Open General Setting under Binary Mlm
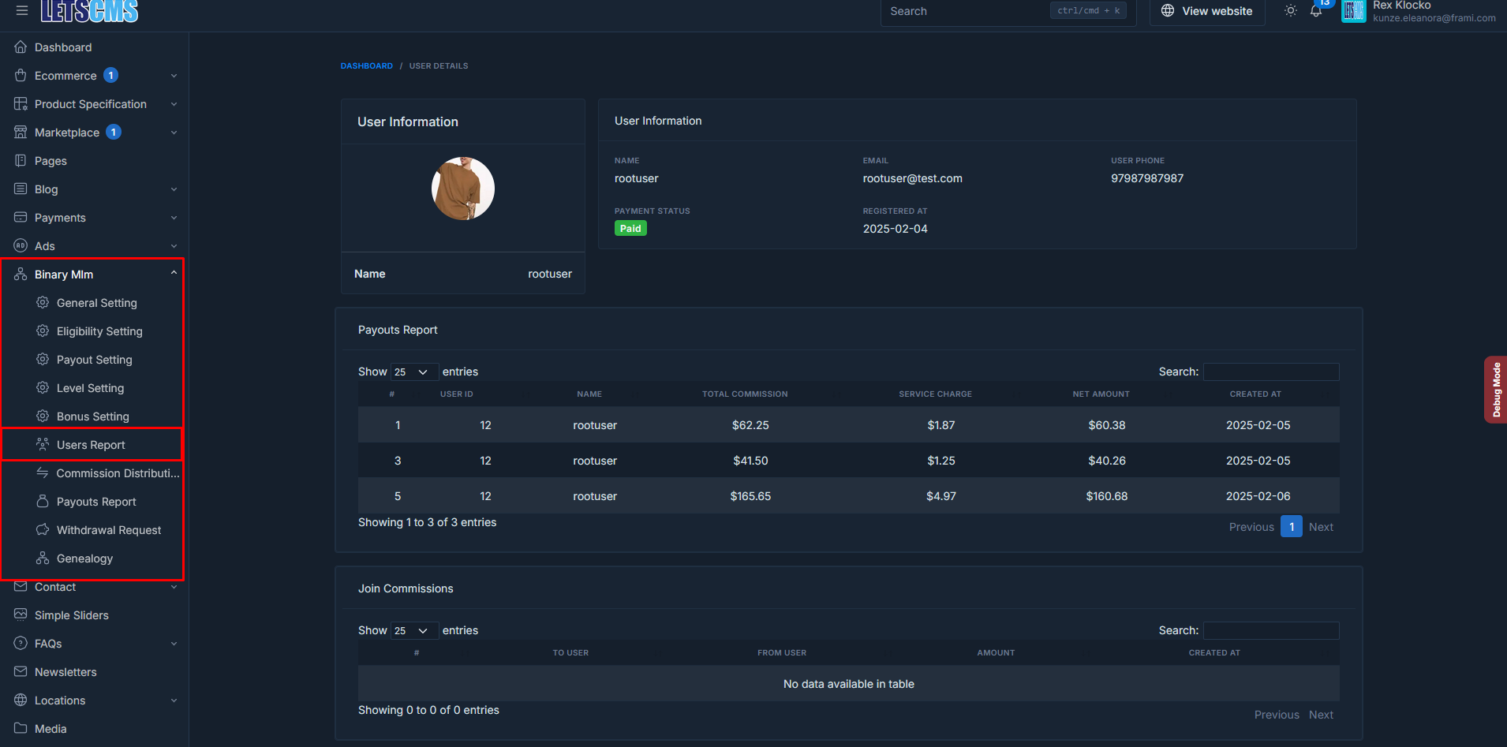1507x747 pixels. [97, 302]
